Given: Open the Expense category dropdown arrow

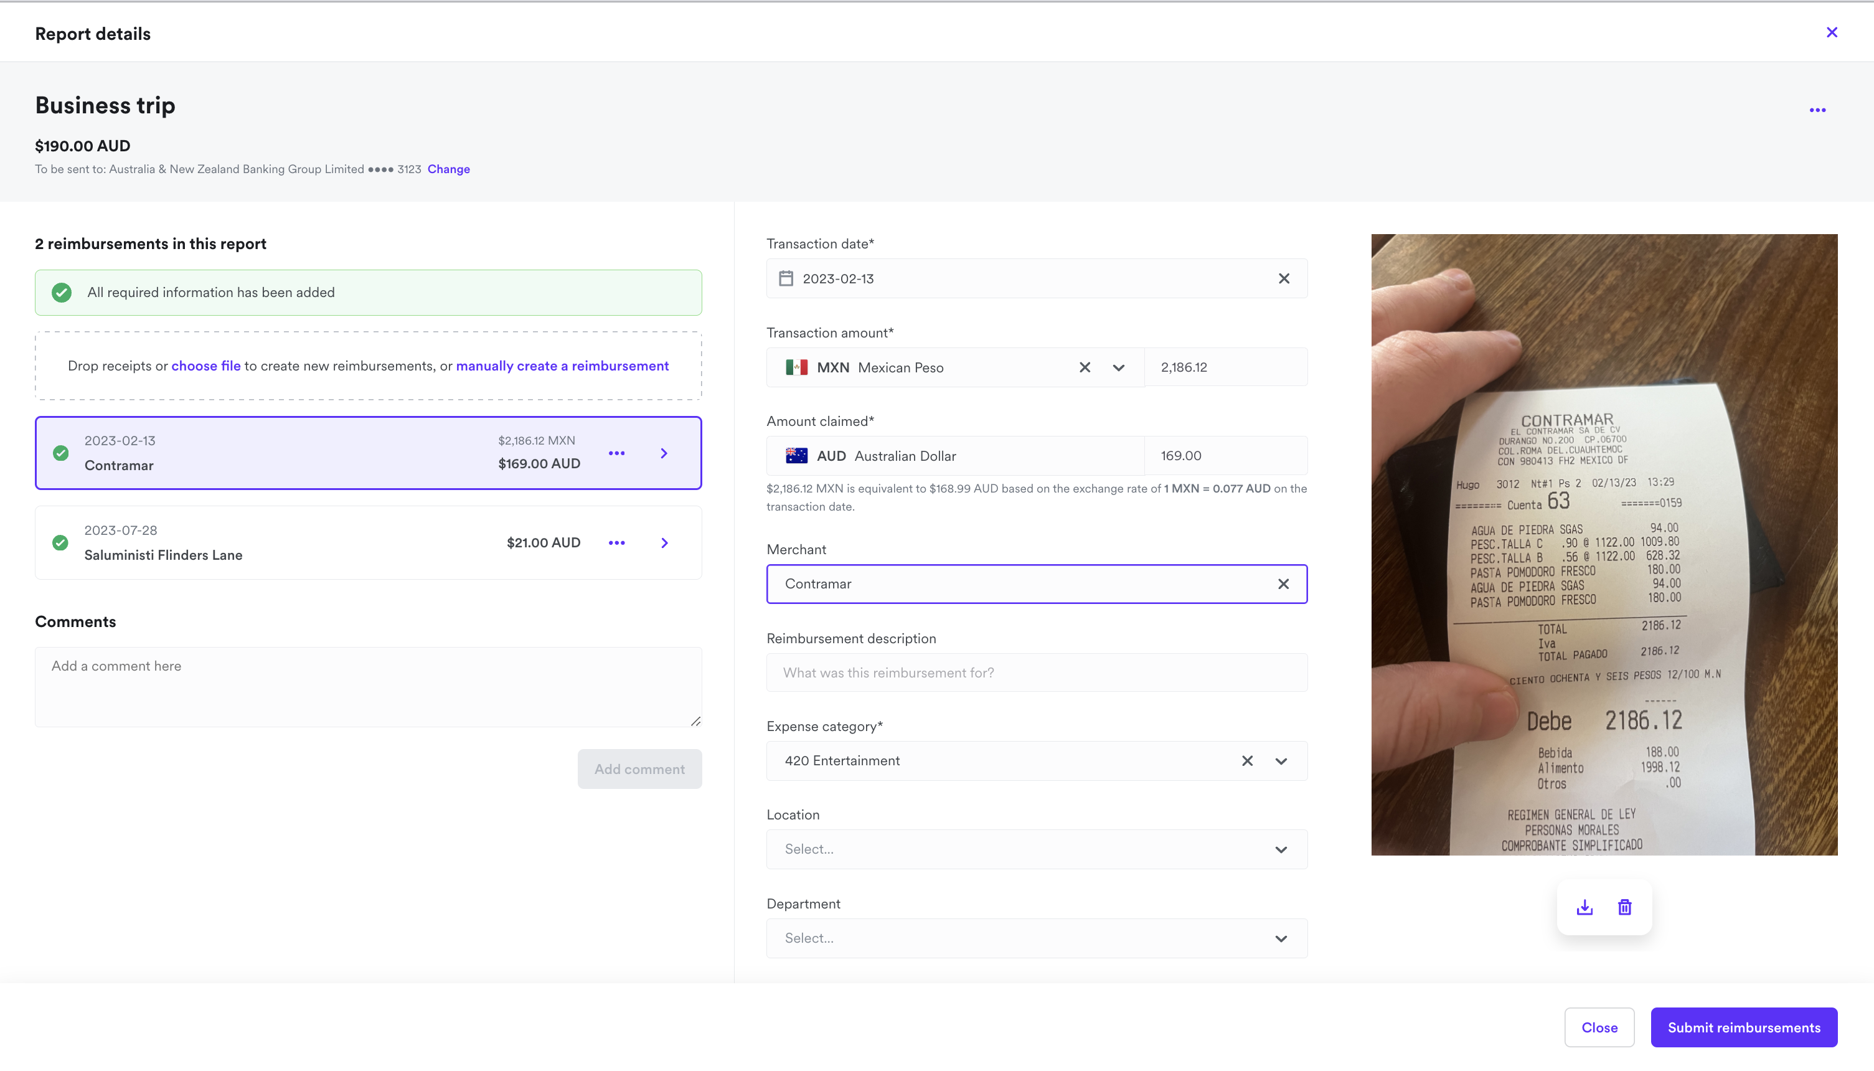Looking at the screenshot, I should click(1281, 760).
